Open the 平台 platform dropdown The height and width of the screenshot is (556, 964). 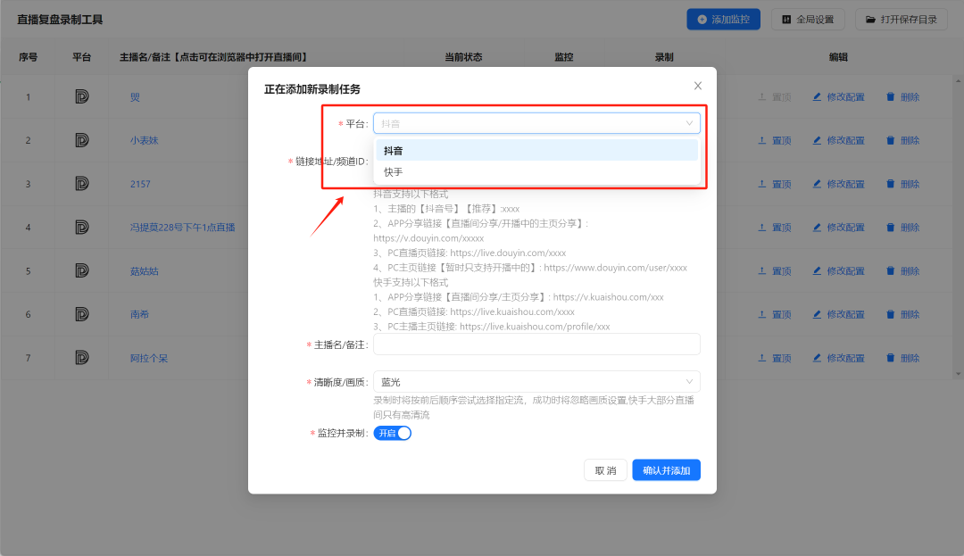tap(536, 123)
